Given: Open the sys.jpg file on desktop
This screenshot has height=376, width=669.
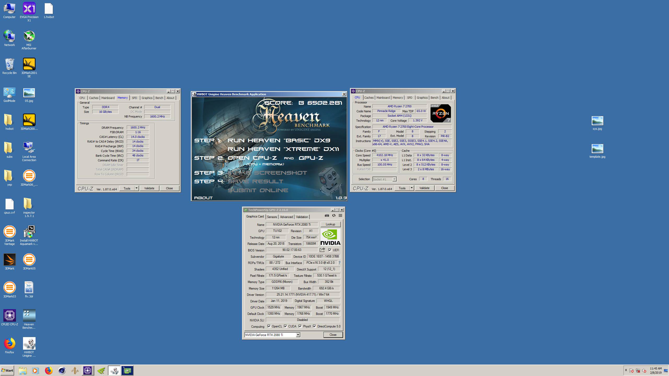Looking at the screenshot, I should click(597, 123).
